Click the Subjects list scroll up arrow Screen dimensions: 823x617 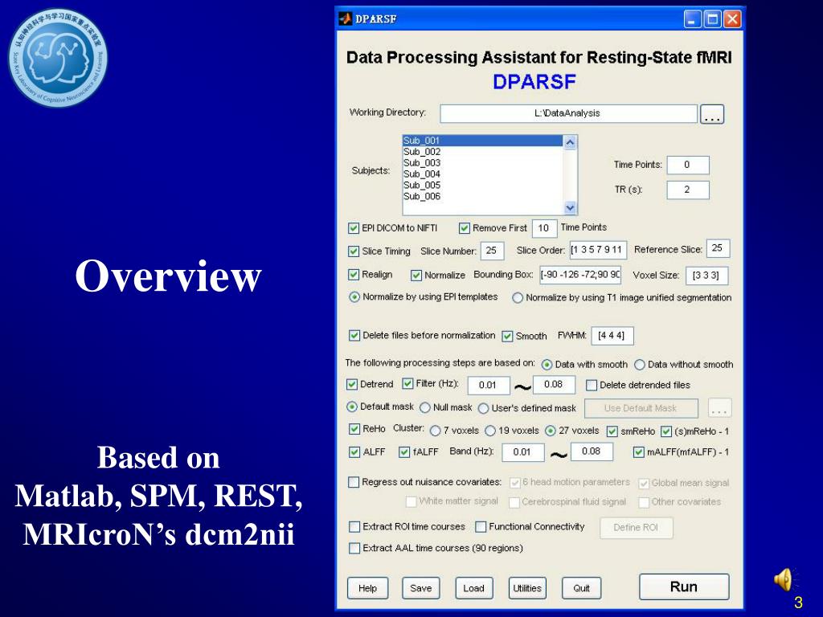click(570, 142)
